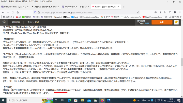This screenshot has width=183, height=103.
Task: Open Firefox hamburger application menu
Action: 179,12
